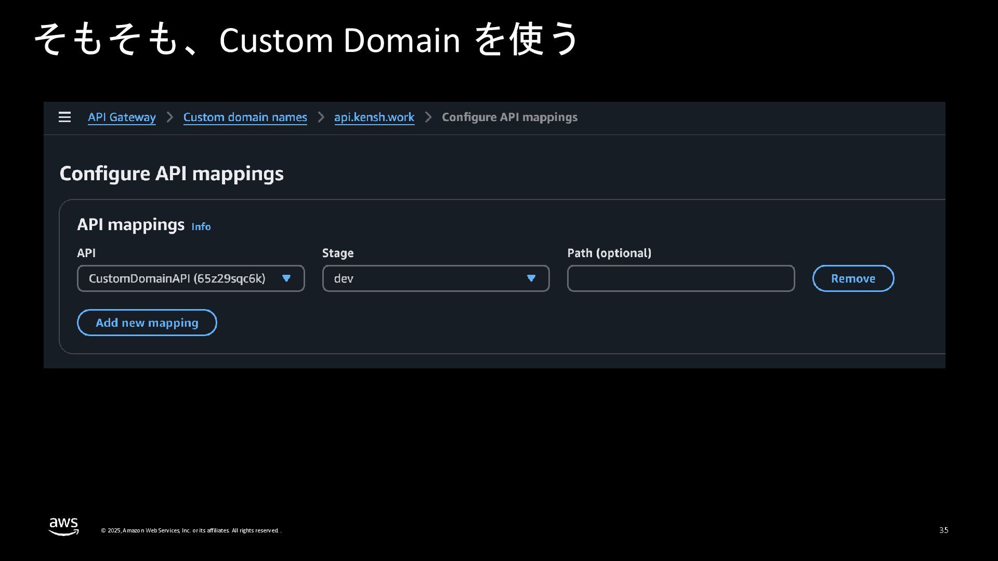Viewport: 998px width, 561px height.
Task: Click the AWS logo in footer
Action: click(63, 527)
